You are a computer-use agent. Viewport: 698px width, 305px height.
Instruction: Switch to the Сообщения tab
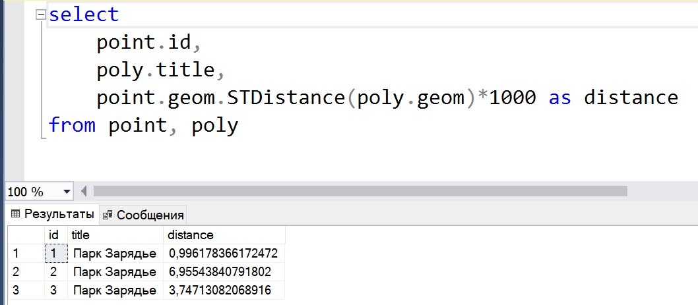[x=143, y=215]
